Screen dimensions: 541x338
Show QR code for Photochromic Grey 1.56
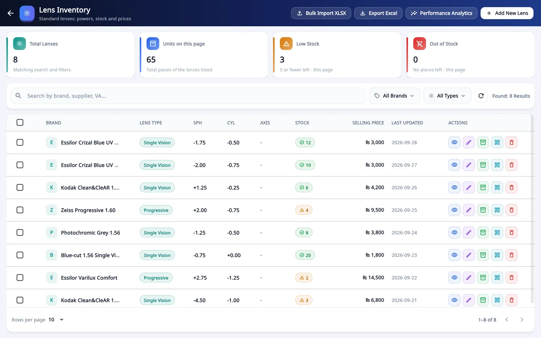pyautogui.click(x=497, y=232)
